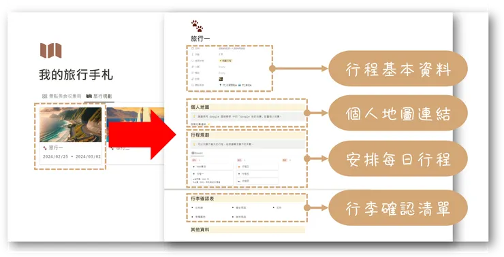The height and width of the screenshot is (257, 504).
Task: Click the paw icon on 旅行一 gallery card
Action: [45, 148]
